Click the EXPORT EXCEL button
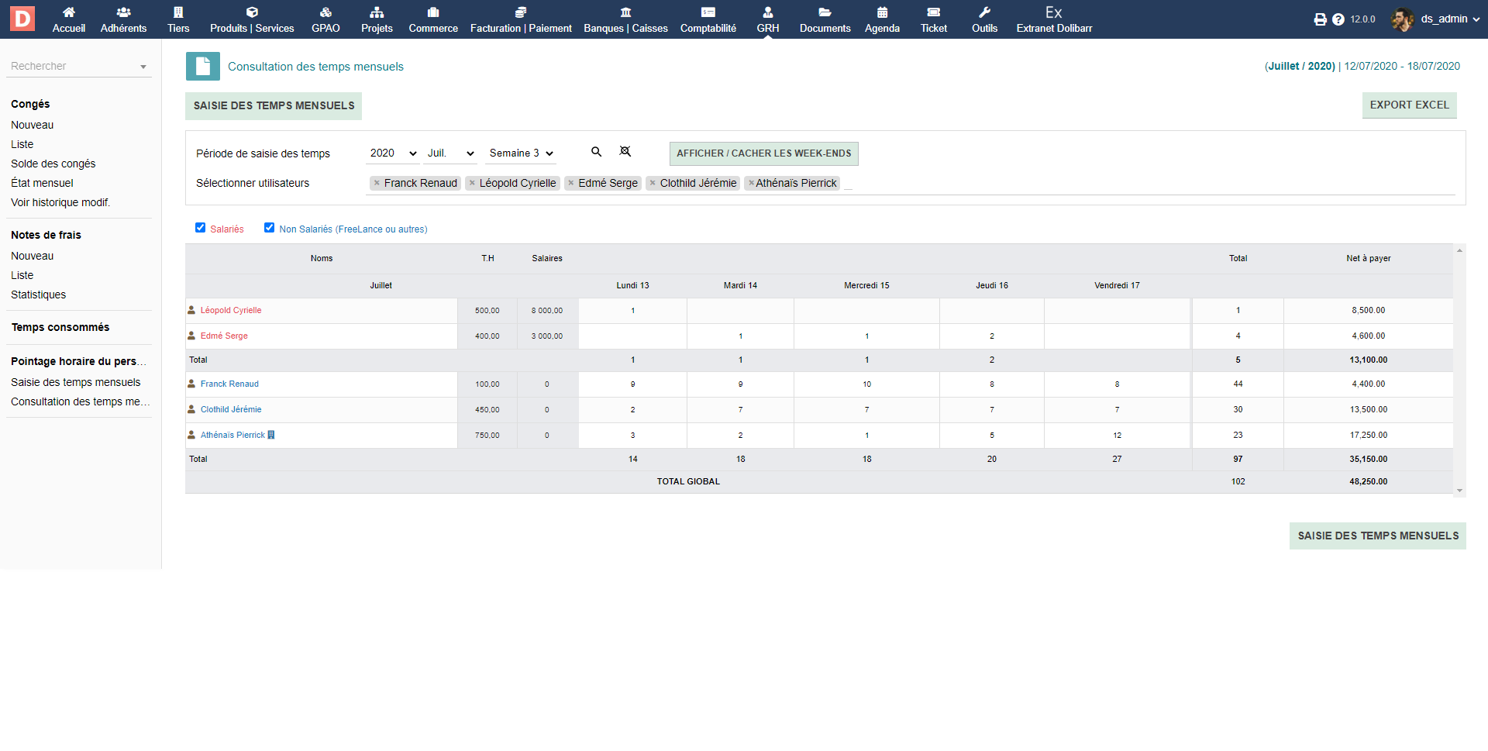Viewport: 1488px width, 751px height. point(1409,105)
